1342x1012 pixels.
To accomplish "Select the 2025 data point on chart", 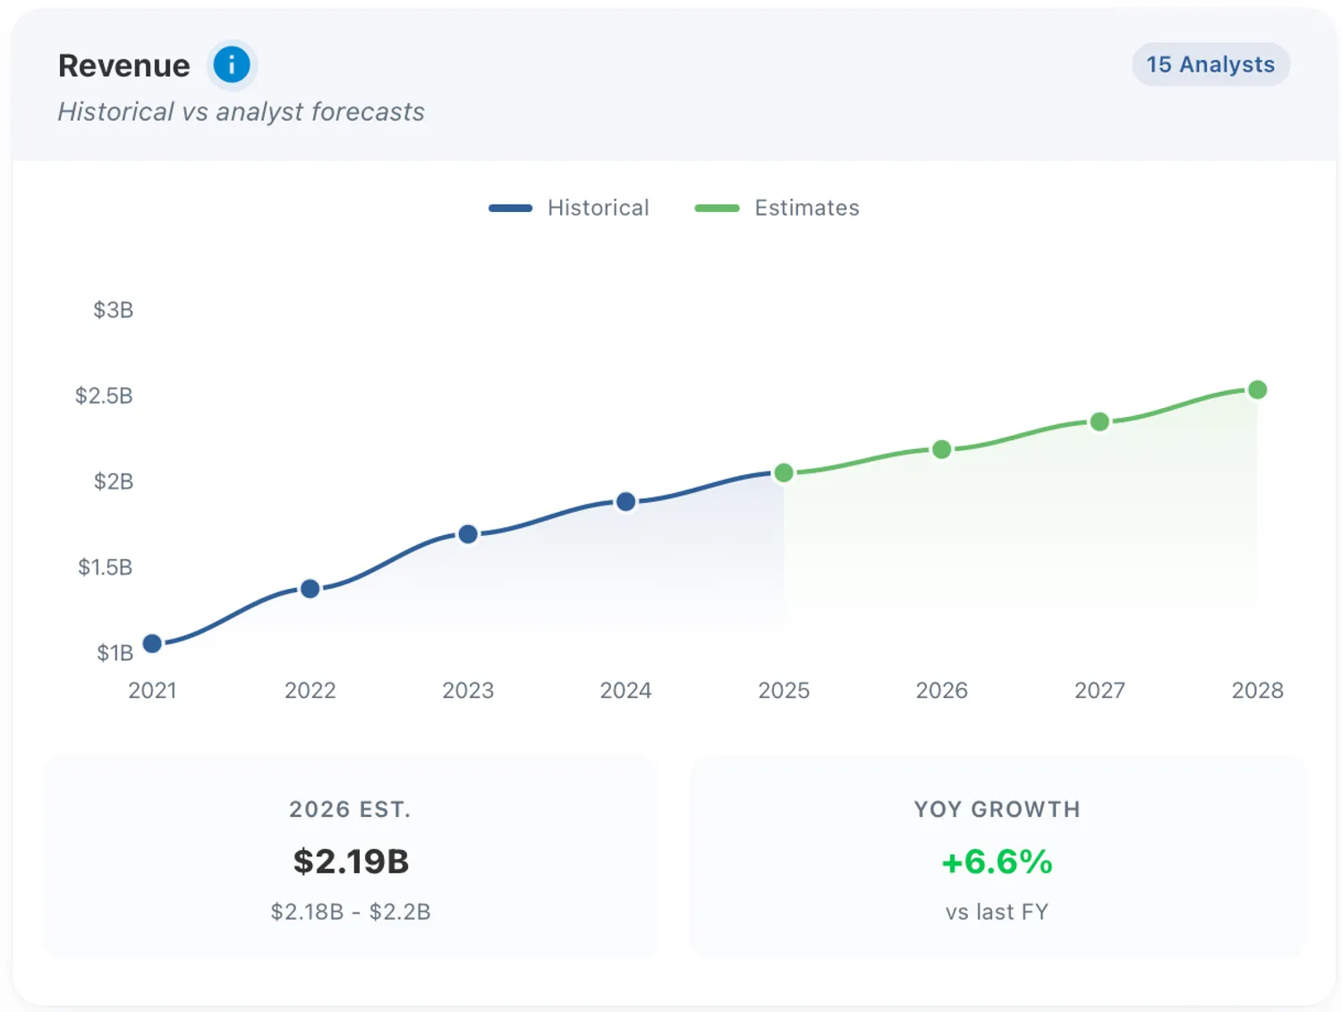I will pyautogui.click(x=784, y=472).
